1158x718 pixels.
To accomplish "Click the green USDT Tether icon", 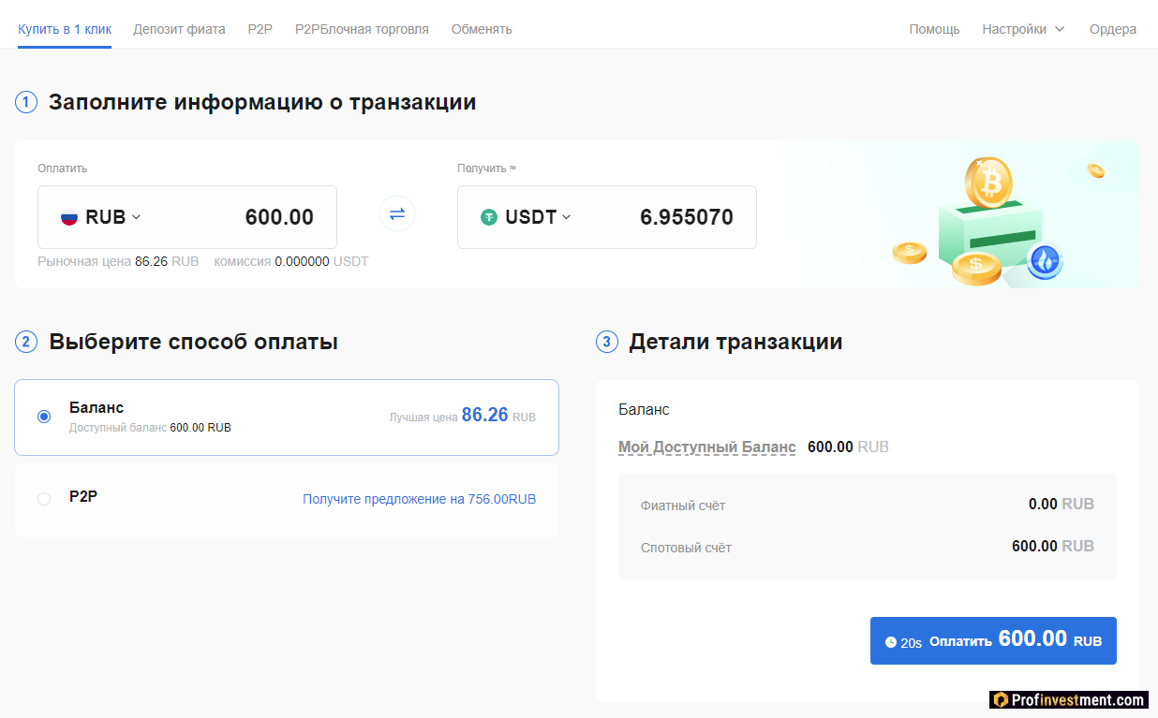I will (489, 217).
